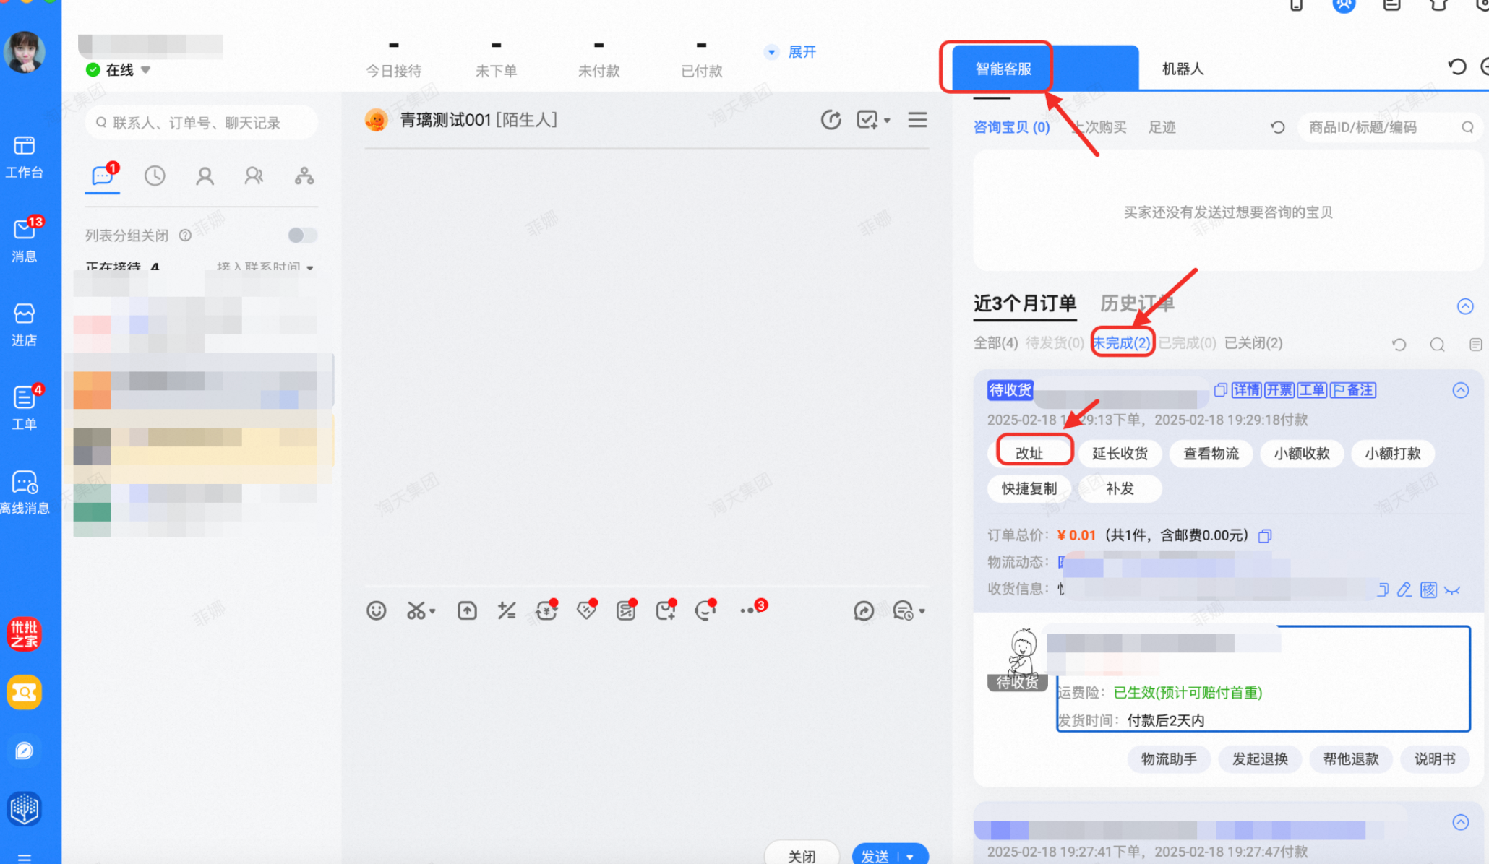The image size is (1489, 864).
Task: Collapse the 待收货 order card chevron
Action: click(1460, 390)
